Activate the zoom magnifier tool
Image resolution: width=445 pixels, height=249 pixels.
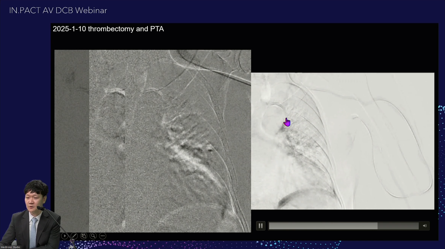click(x=93, y=236)
